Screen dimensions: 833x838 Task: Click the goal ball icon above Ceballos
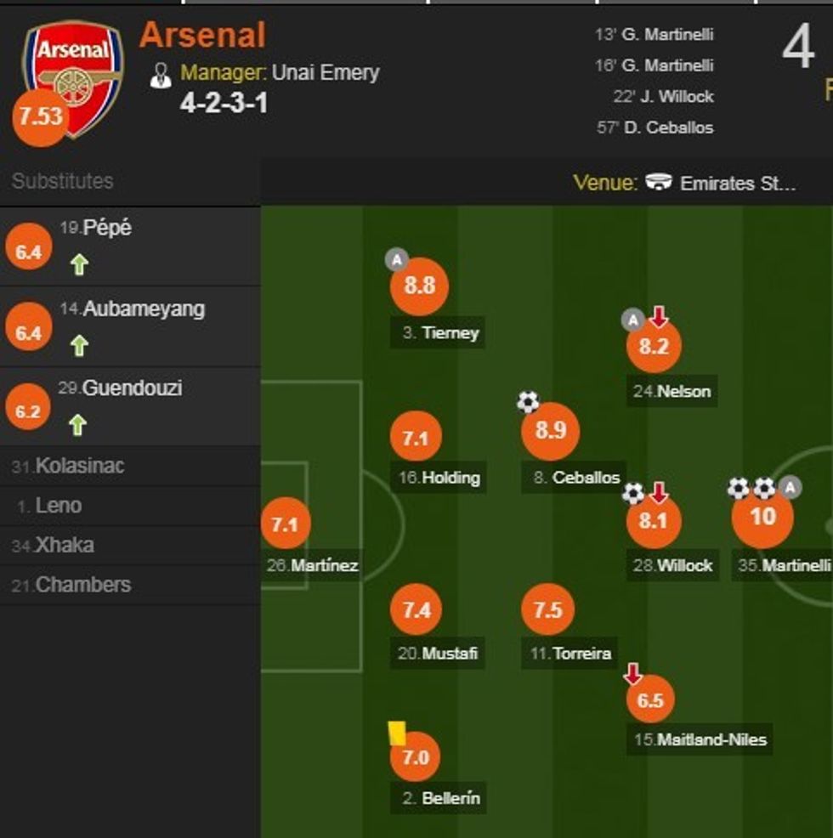(528, 402)
